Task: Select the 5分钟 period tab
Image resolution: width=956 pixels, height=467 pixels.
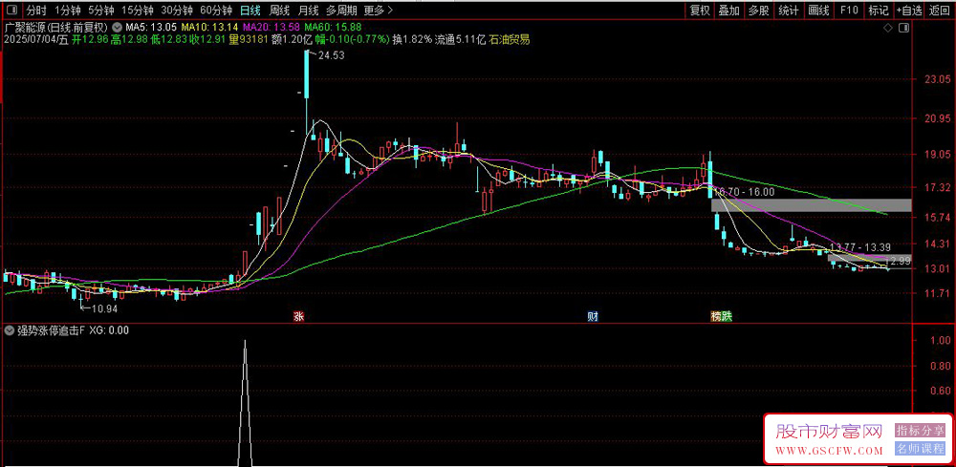Action: 100,11
